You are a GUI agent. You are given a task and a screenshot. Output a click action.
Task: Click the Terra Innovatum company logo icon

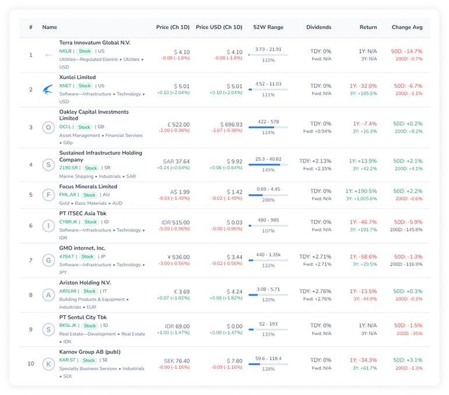48,55
